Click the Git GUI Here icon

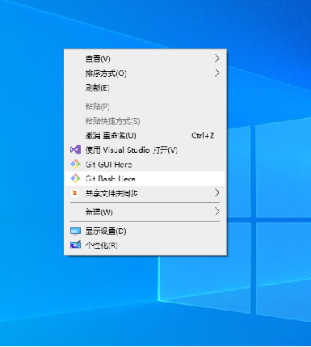coord(75,164)
